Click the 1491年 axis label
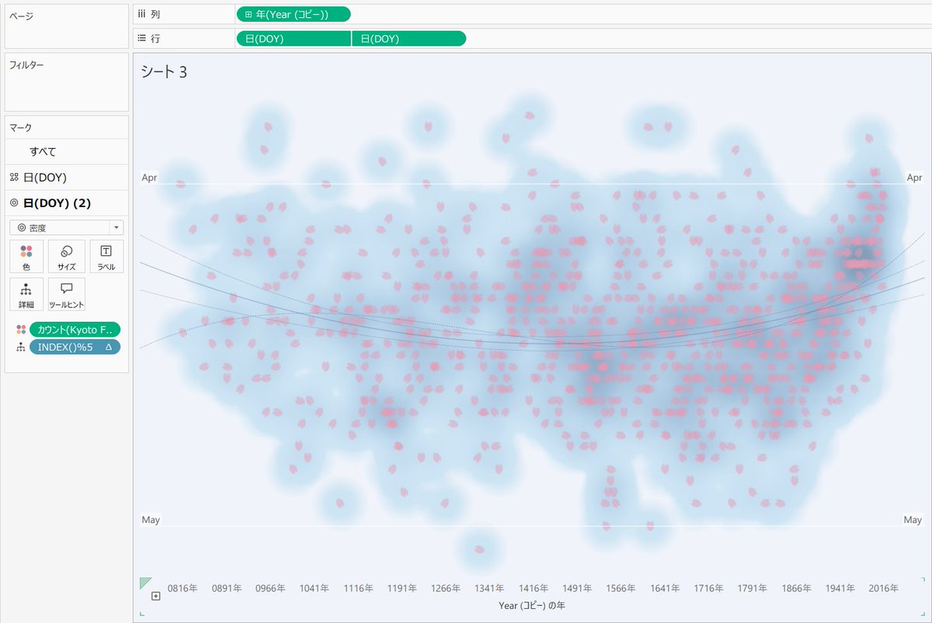 pyautogui.click(x=579, y=588)
